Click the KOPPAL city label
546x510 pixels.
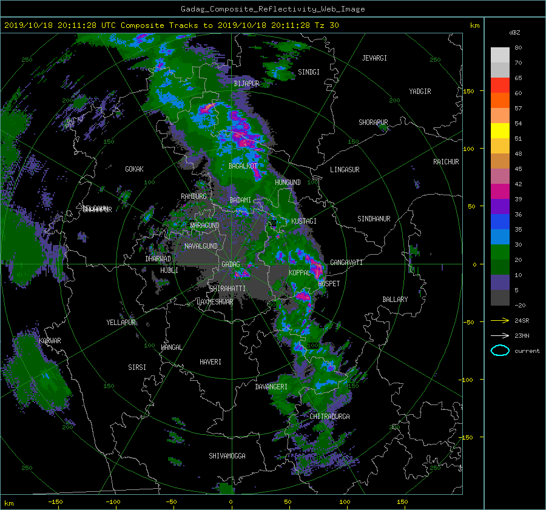point(300,272)
